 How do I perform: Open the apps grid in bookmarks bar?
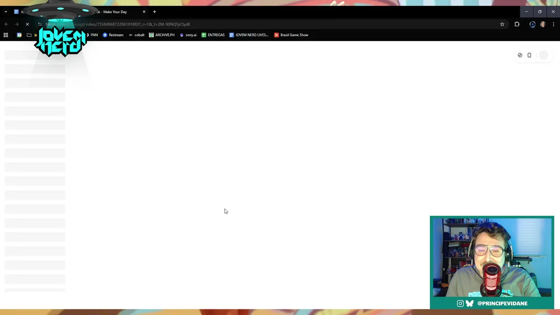(6, 35)
